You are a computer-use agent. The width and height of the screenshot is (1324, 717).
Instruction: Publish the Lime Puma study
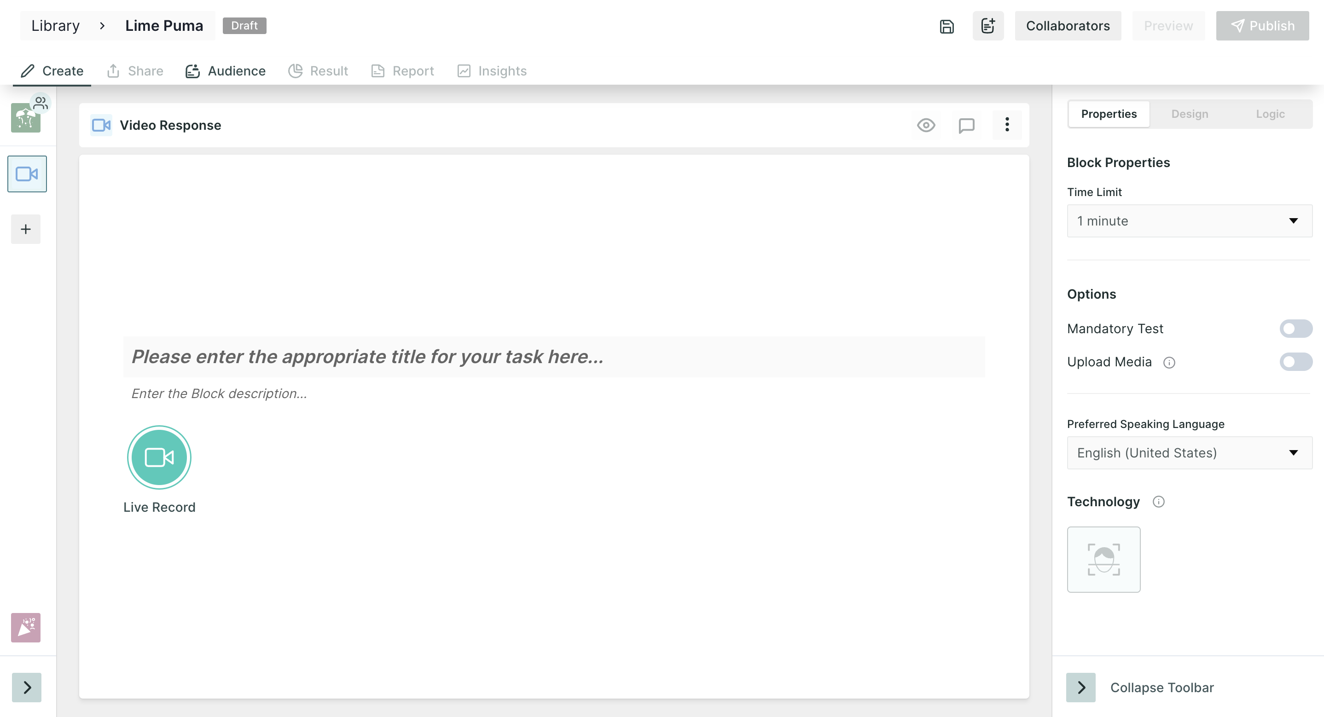1262,26
